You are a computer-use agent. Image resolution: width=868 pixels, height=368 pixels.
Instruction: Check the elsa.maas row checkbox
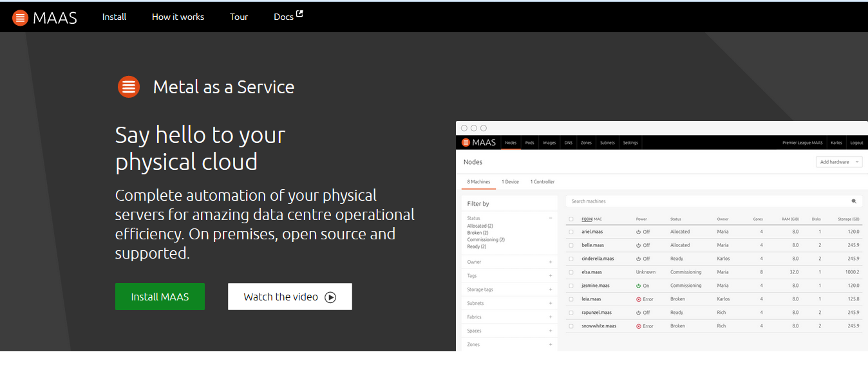[x=571, y=272]
